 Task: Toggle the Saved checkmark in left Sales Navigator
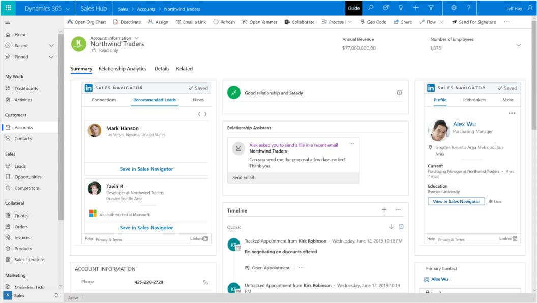[x=198, y=88]
